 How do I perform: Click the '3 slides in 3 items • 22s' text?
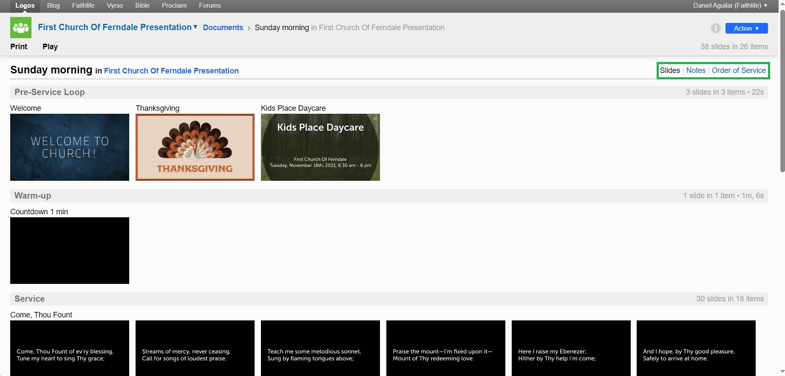725,92
